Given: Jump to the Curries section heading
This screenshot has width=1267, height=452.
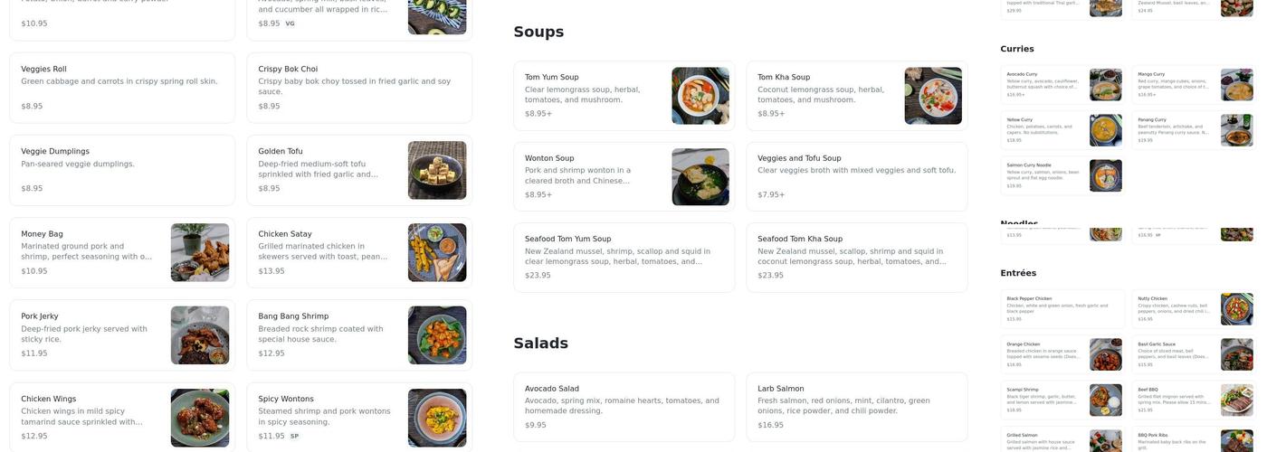Looking at the screenshot, I should 1017,49.
